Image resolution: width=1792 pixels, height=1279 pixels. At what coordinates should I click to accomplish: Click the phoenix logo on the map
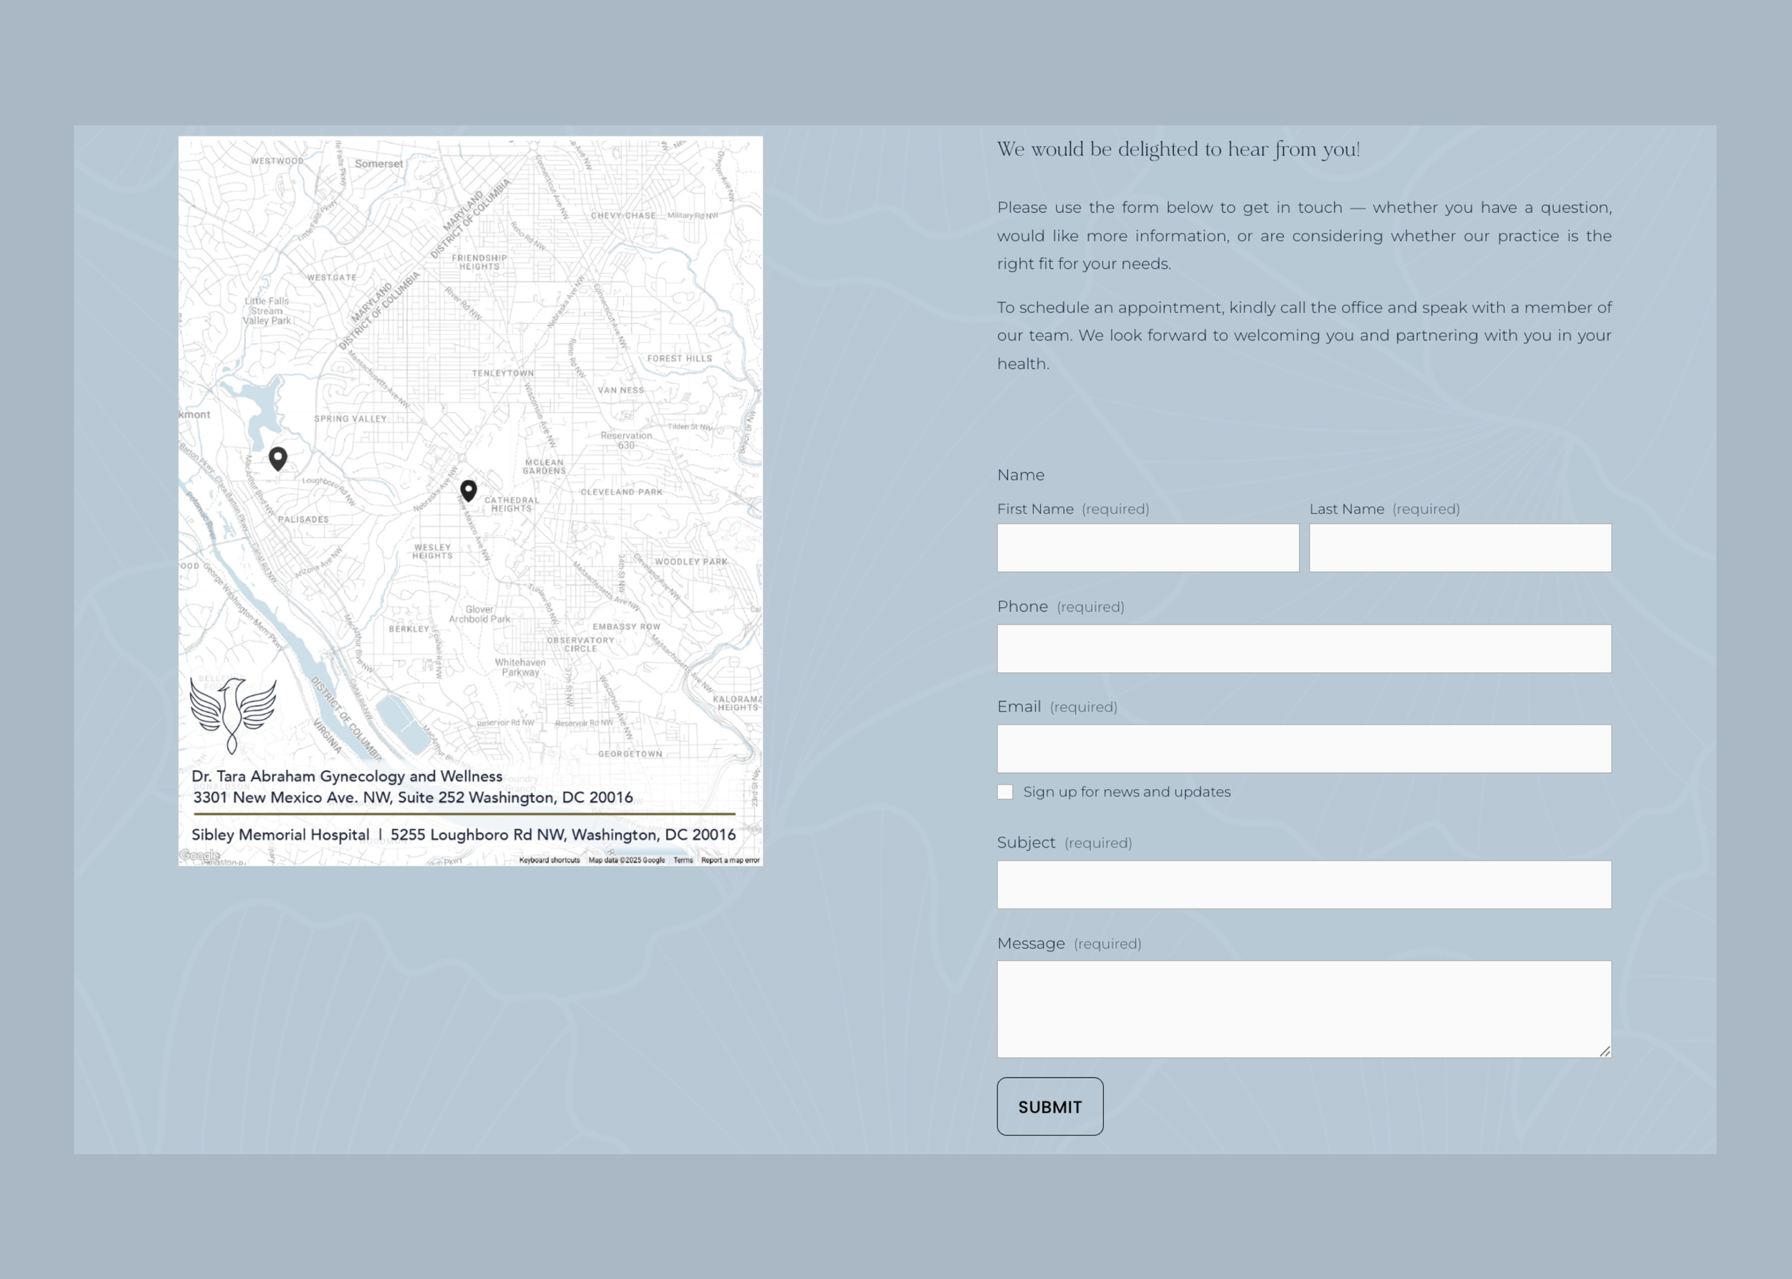click(233, 714)
